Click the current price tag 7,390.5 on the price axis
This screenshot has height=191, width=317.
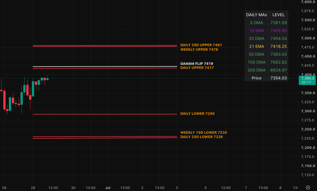(x=307, y=80)
